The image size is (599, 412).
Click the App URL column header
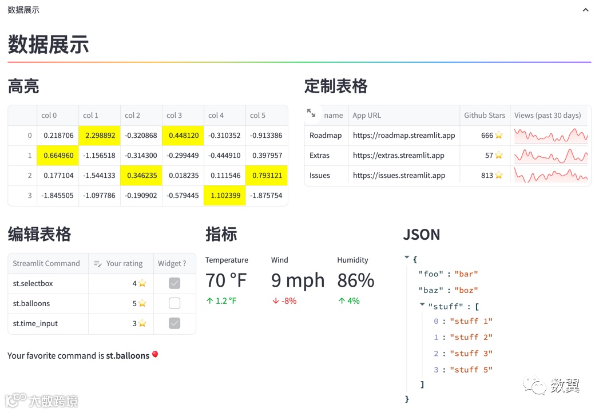[404, 116]
